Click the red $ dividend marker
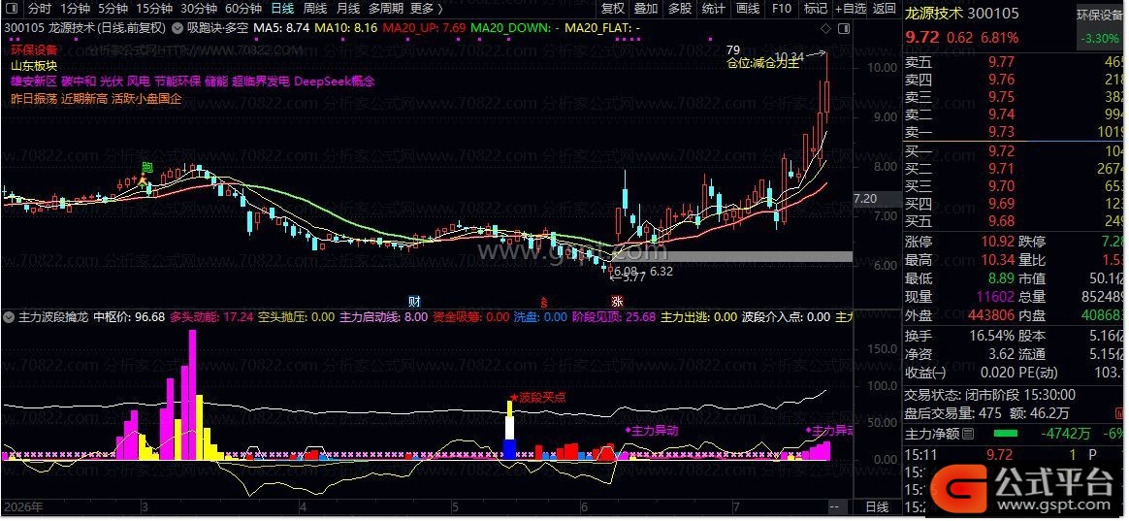 pyautogui.click(x=544, y=301)
